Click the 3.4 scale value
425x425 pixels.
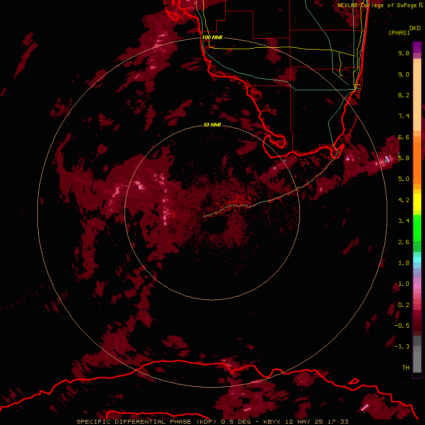click(x=404, y=221)
